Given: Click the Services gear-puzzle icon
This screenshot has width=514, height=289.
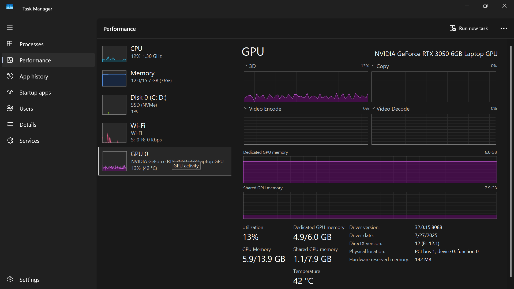Looking at the screenshot, I should coord(10,140).
